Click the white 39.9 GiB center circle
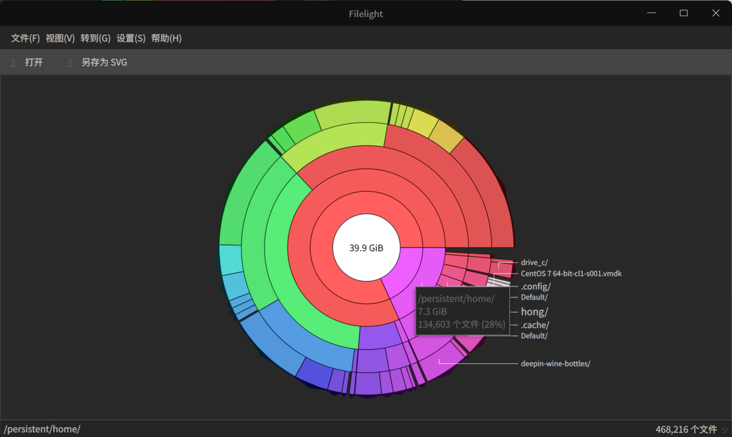Image resolution: width=732 pixels, height=437 pixels. point(366,248)
